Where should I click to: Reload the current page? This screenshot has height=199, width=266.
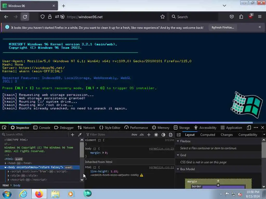[25, 17]
